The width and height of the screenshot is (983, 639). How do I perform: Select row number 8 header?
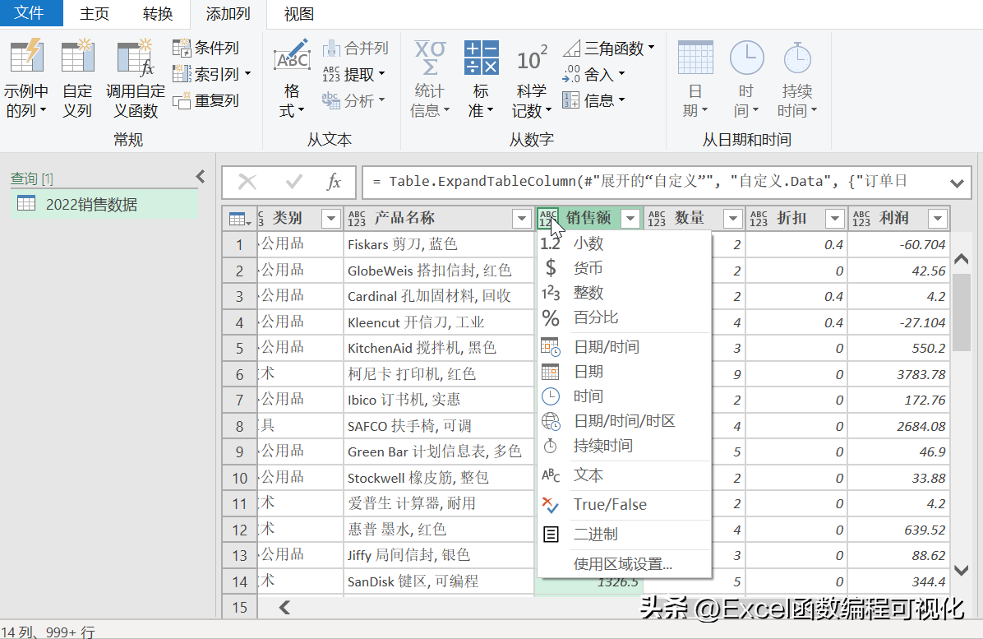tap(239, 427)
